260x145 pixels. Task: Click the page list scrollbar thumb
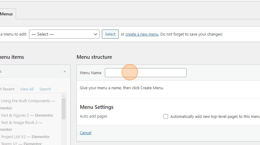(x=63, y=109)
